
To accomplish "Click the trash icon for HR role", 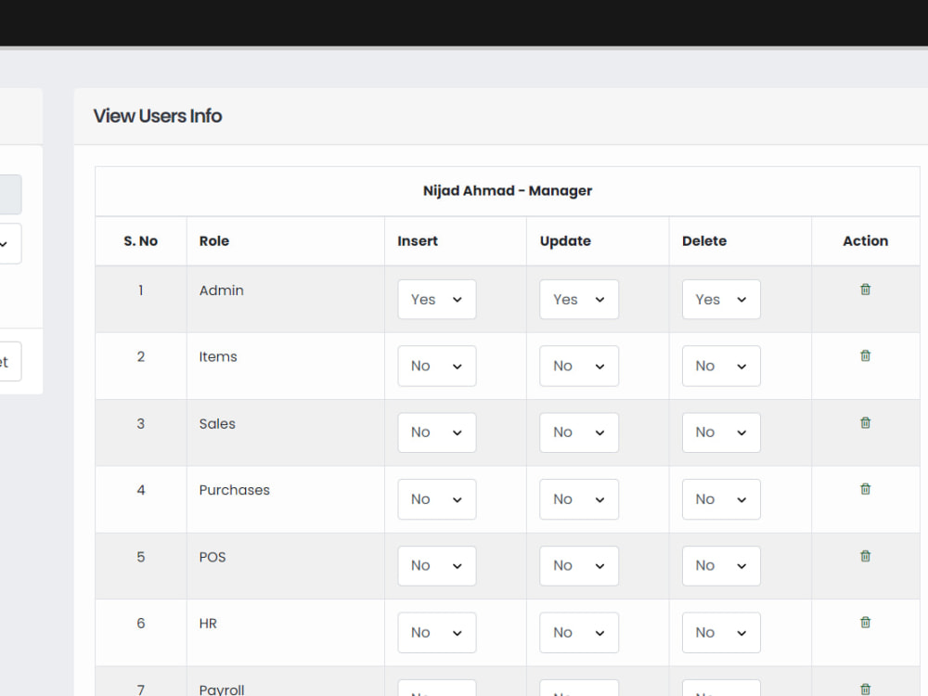I will pyautogui.click(x=865, y=622).
